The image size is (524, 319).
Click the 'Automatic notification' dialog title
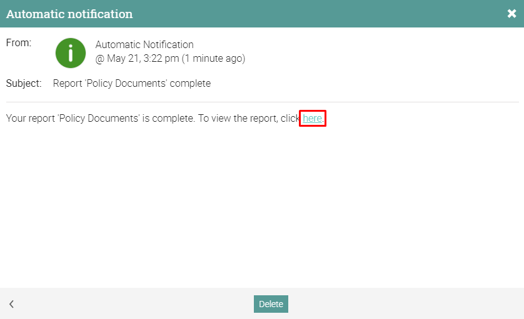click(x=69, y=14)
